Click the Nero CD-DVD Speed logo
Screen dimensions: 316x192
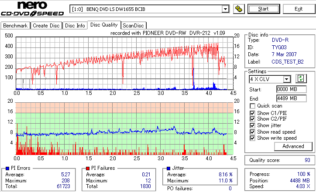[x=32, y=9]
